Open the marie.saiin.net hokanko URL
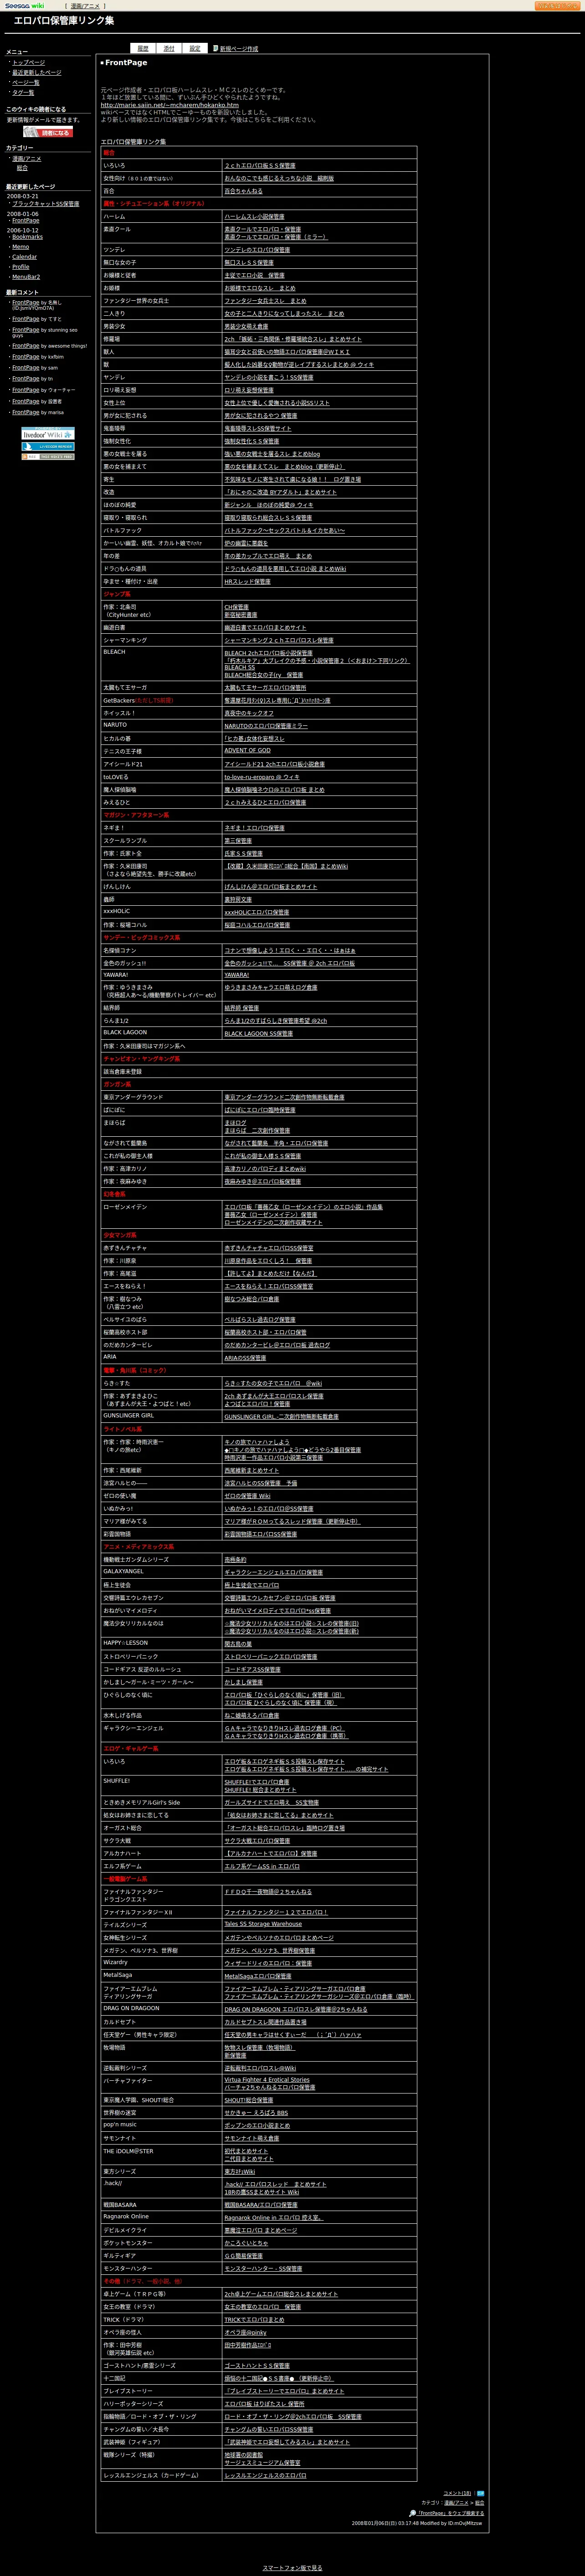 coord(169,104)
